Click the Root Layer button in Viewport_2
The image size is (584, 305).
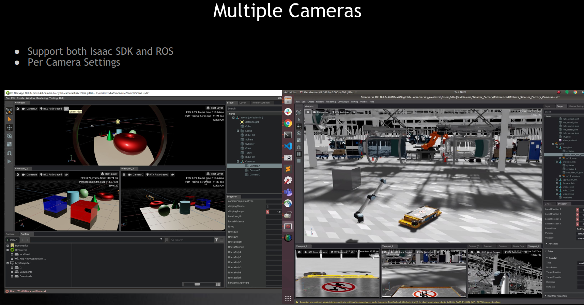point(109,174)
